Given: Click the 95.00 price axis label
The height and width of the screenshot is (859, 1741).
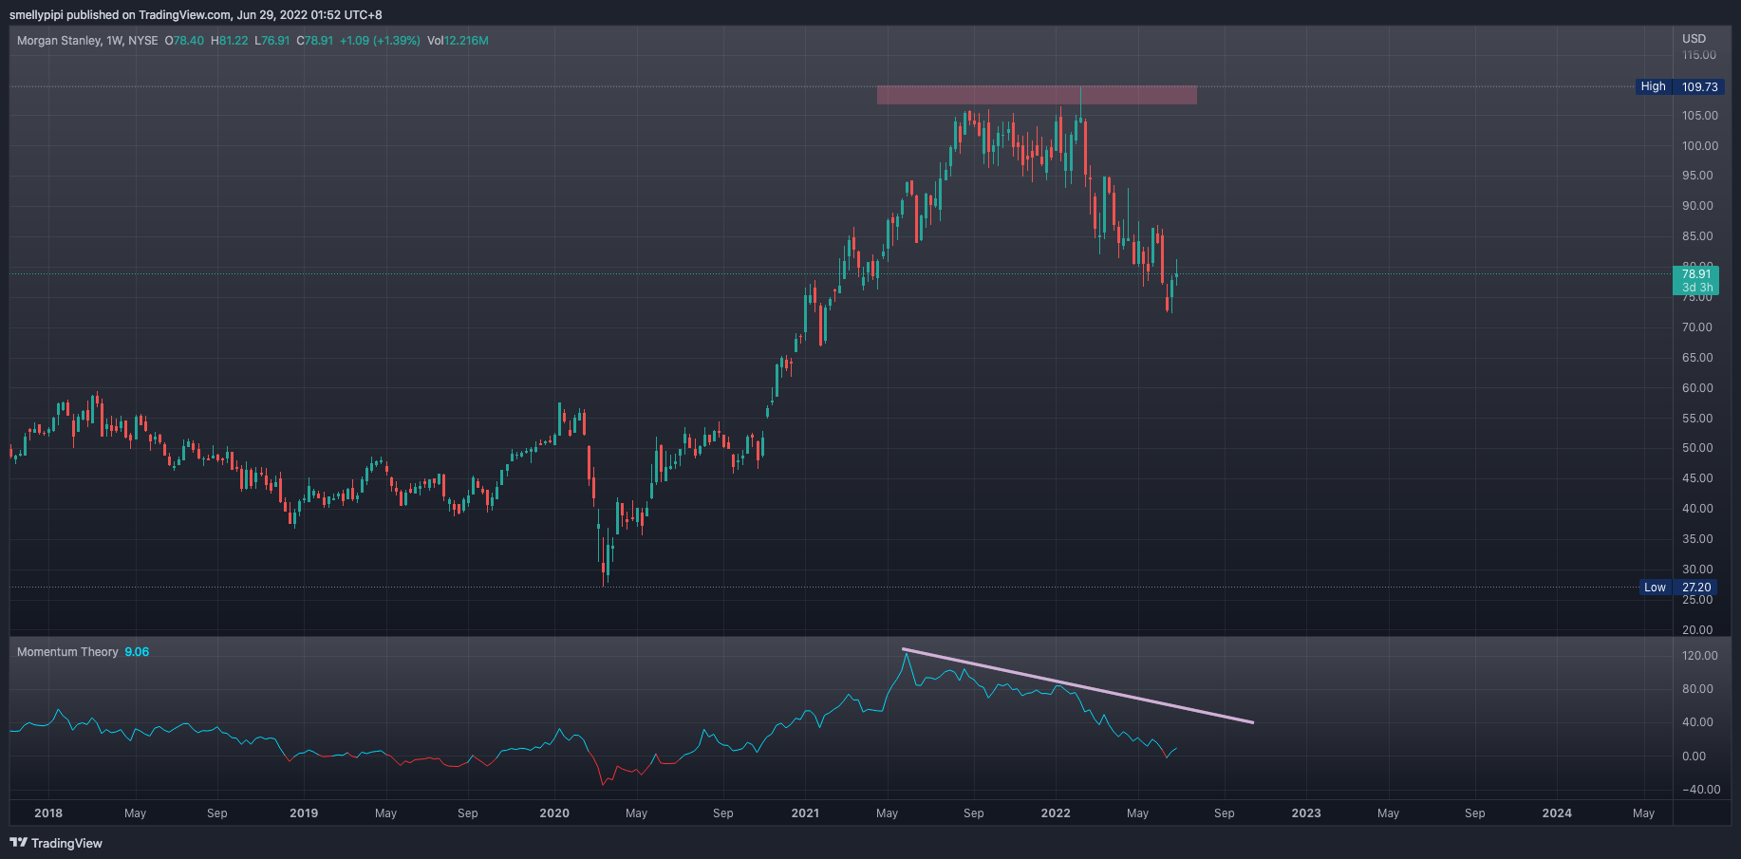Looking at the screenshot, I should [1697, 176].
